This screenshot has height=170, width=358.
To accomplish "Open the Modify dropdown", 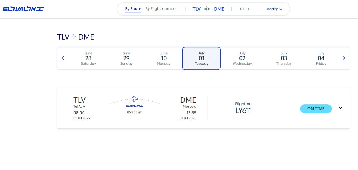I will coord(274,9).
